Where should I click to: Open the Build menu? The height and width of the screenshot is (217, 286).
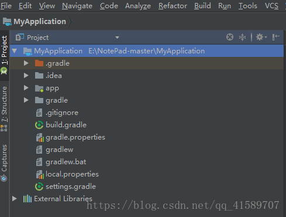coord(202,6)
